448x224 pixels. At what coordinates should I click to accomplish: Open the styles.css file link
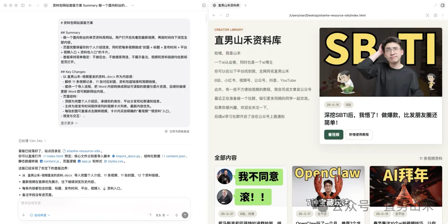[113, 161]
